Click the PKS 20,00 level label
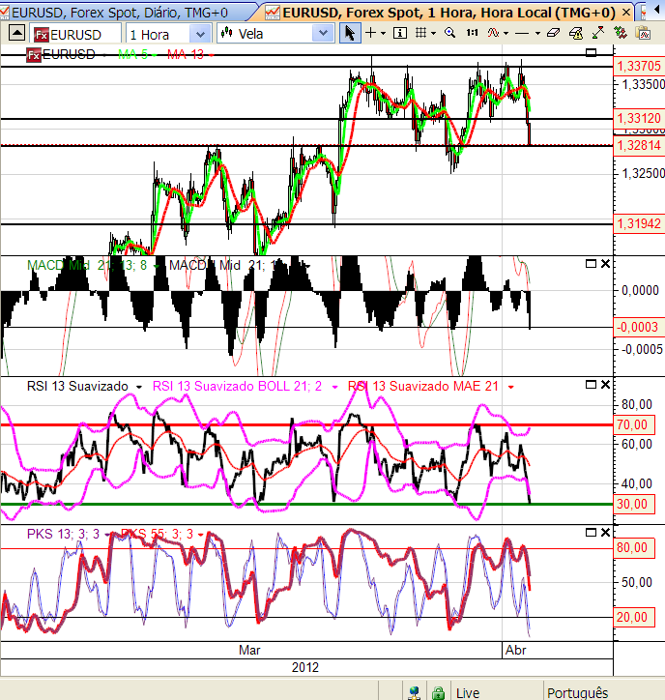Image resolution: width=665 pixels, height=700 pixels. [x=634, y=617]
